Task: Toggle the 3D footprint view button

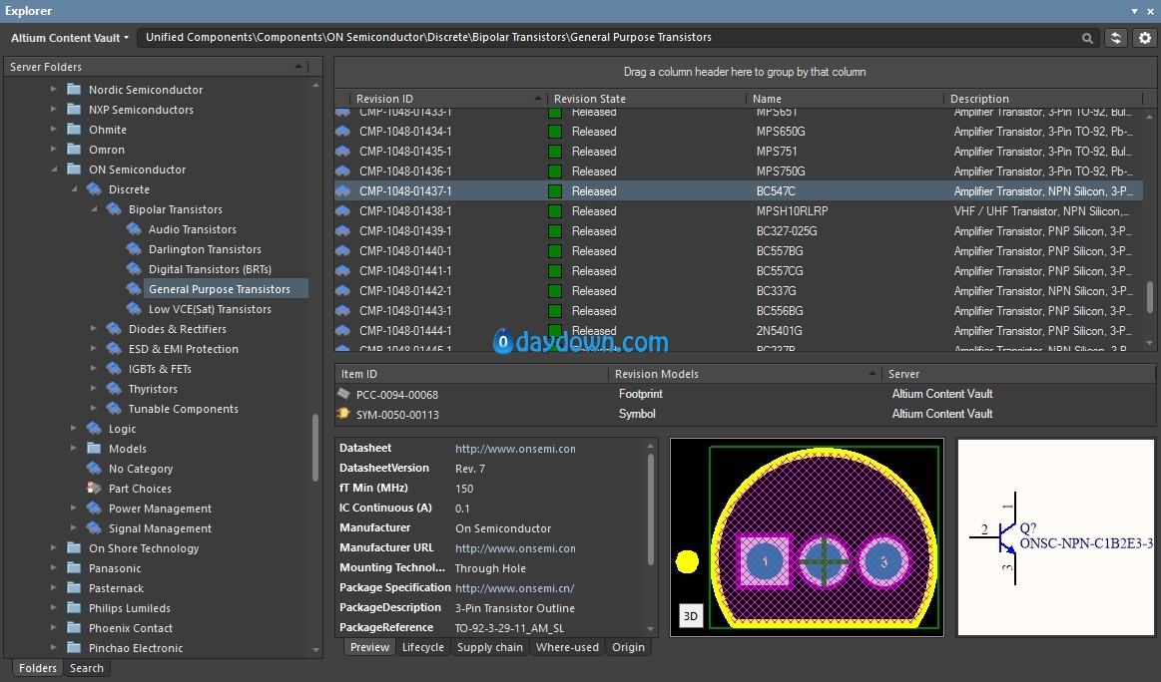Action: (690, 616)
